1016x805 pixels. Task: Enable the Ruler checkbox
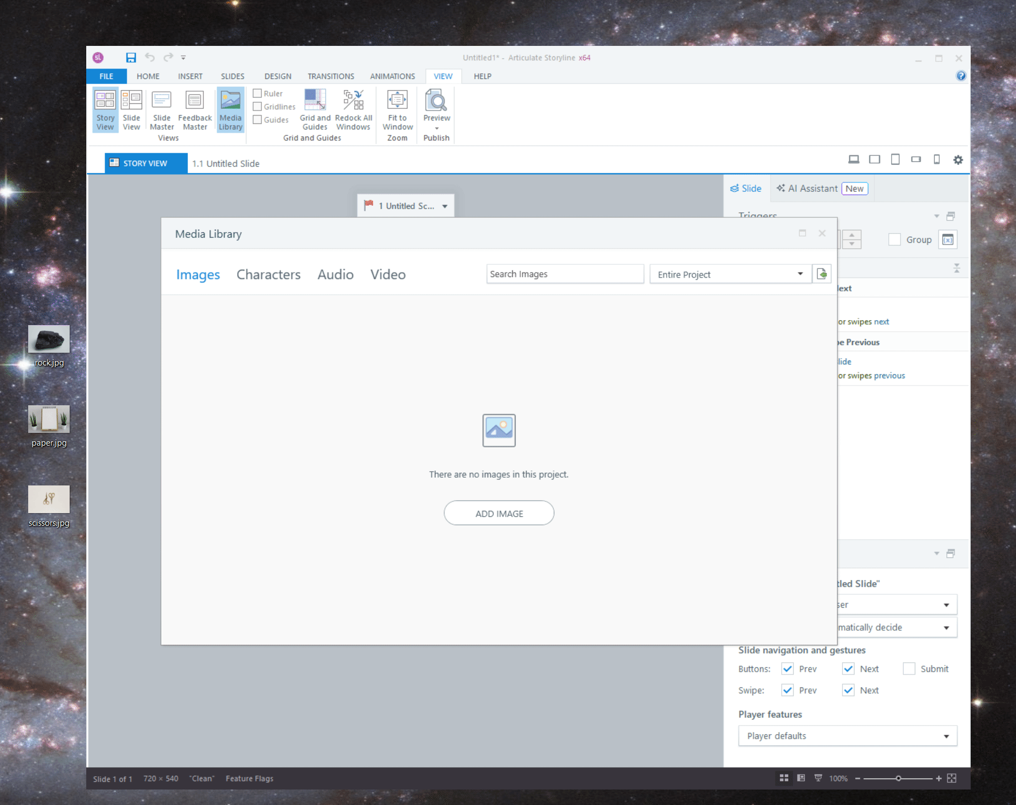(x=258, y=93)
